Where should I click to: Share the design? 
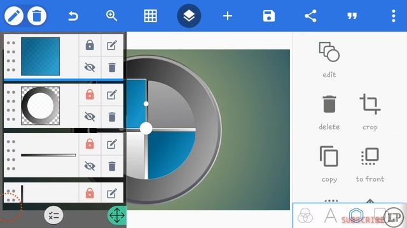(x=310, y=16)
